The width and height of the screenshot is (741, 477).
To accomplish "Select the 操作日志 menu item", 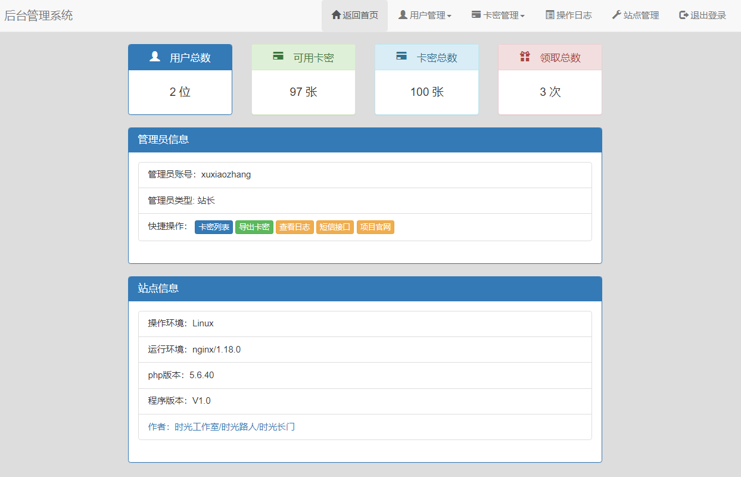I will click(x=569, y=15).
